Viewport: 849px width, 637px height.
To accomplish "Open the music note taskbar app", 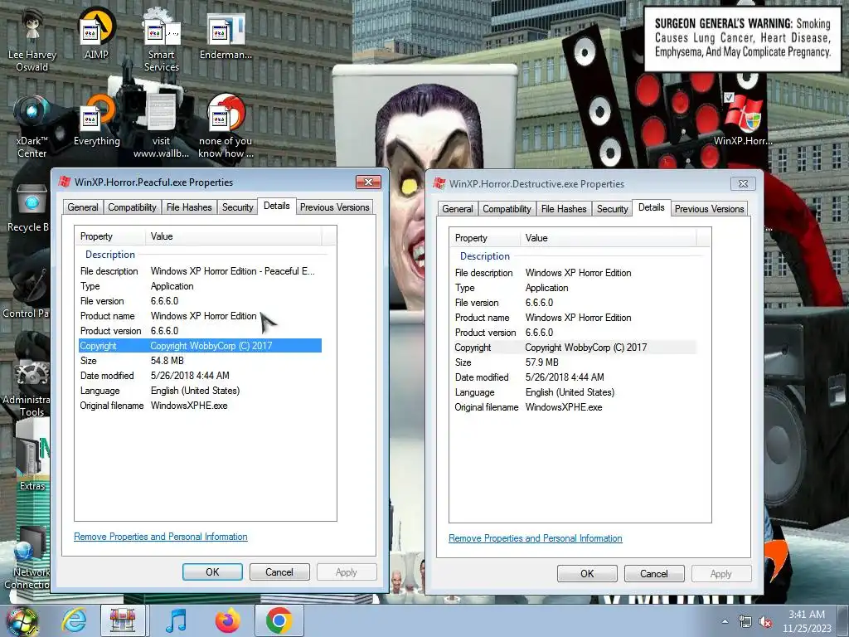I will (x=176, y=620).
